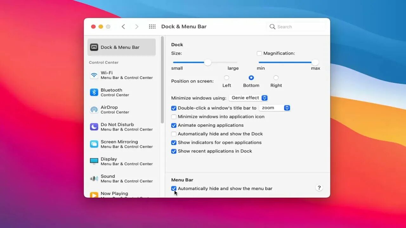The image size is (406, 228).
Task: Click the 'Minimize windows using:' label
Action: (x=199, y=98)
